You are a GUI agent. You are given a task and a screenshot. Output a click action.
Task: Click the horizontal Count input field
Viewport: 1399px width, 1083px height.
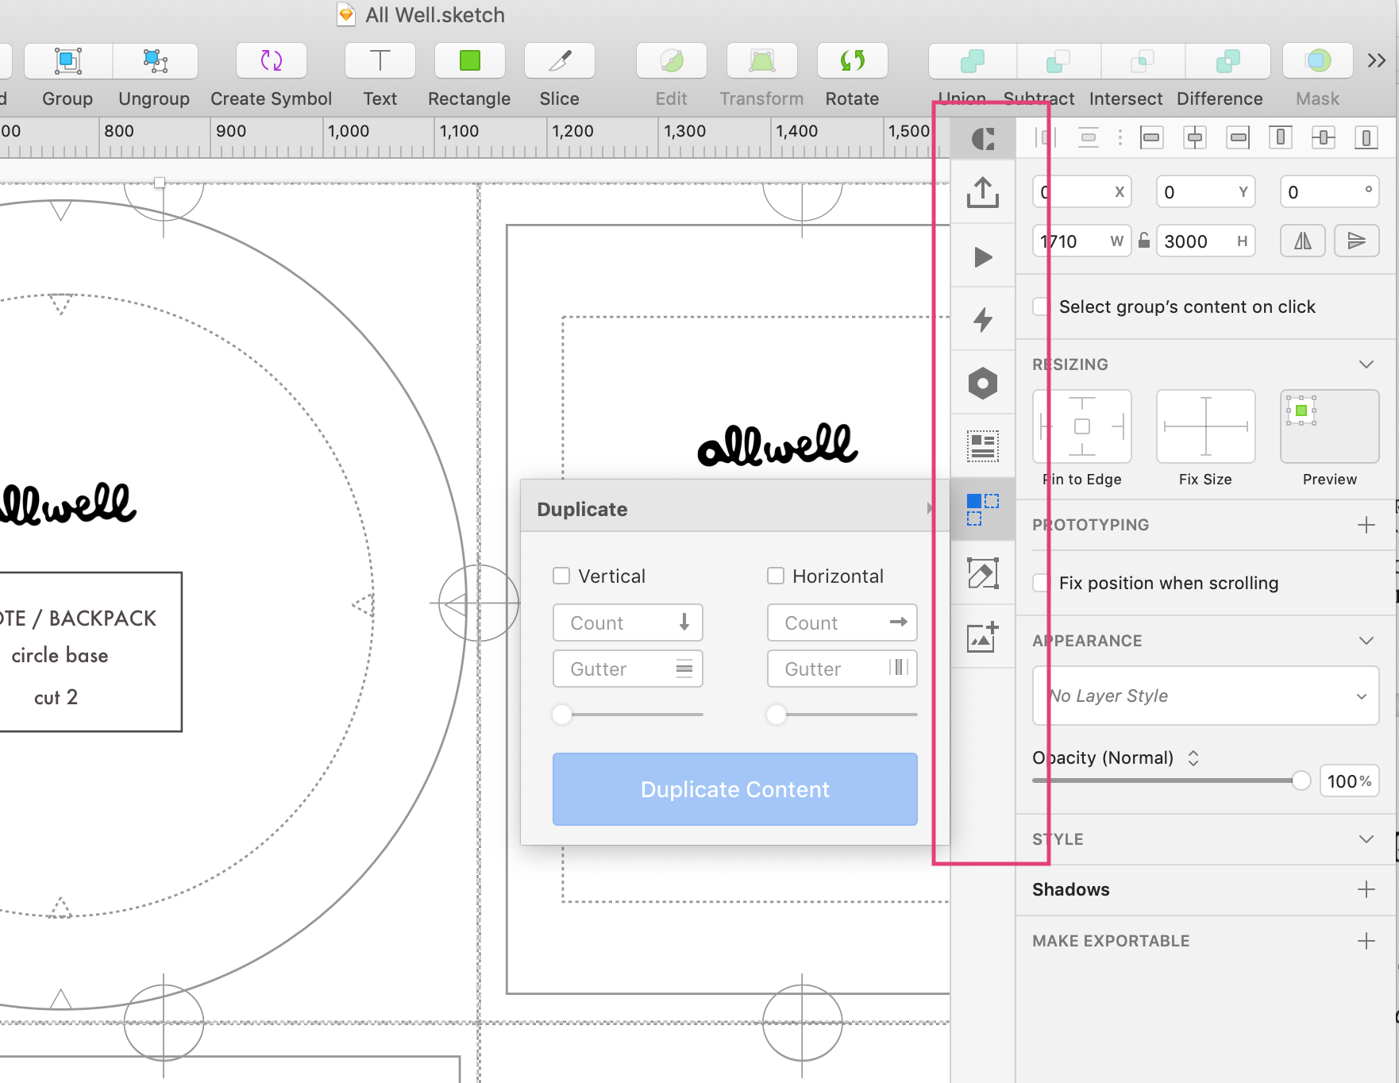point(842,622)
